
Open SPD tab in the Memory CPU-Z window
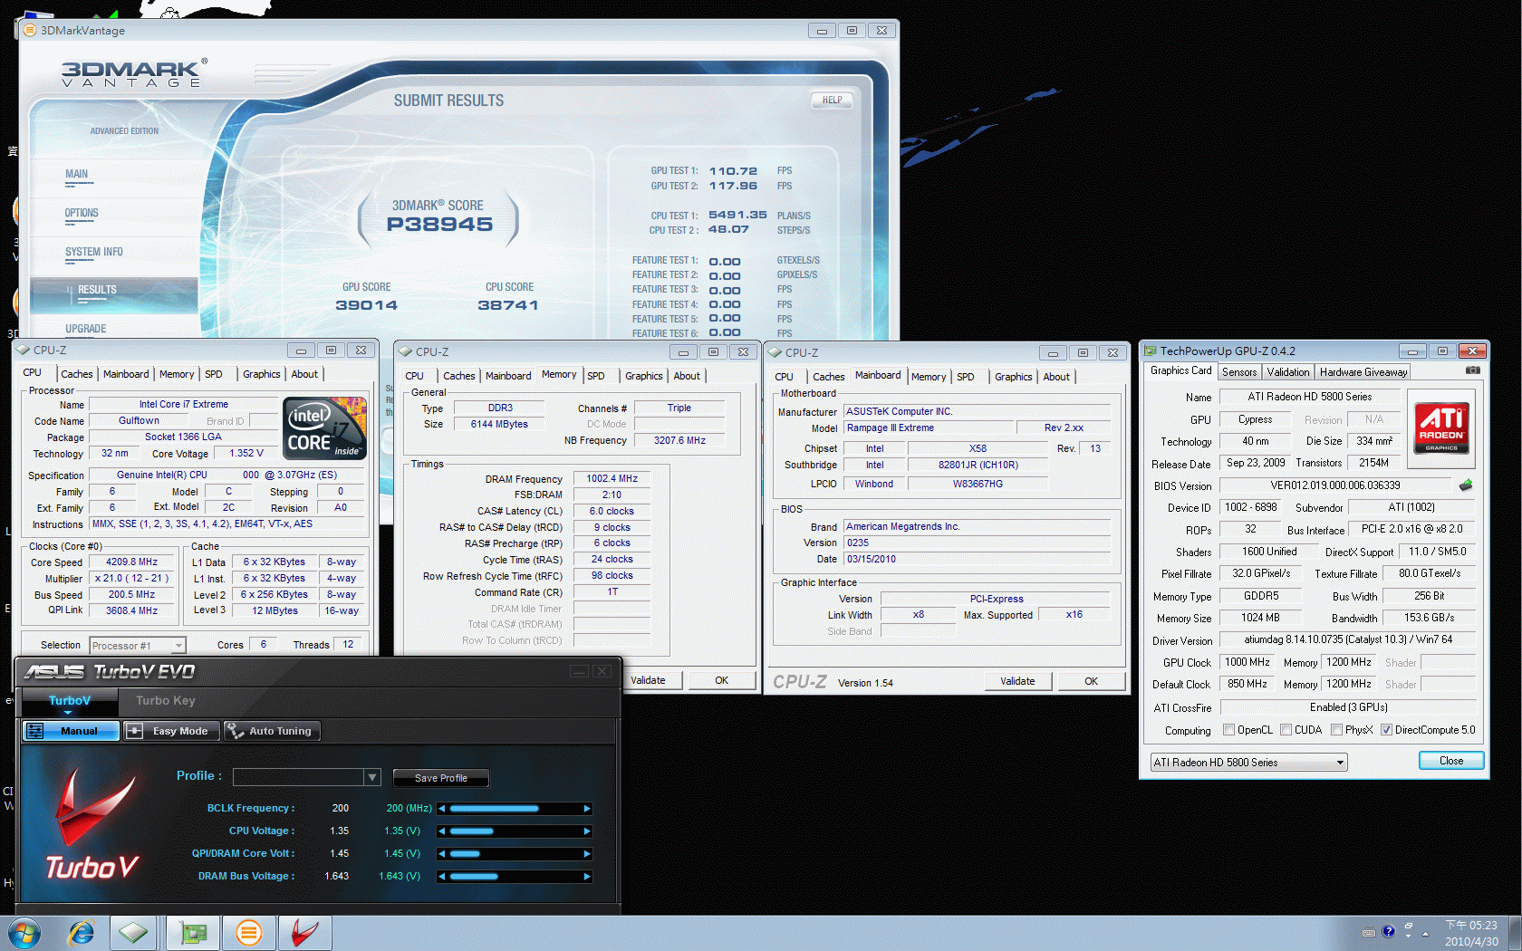596,376
